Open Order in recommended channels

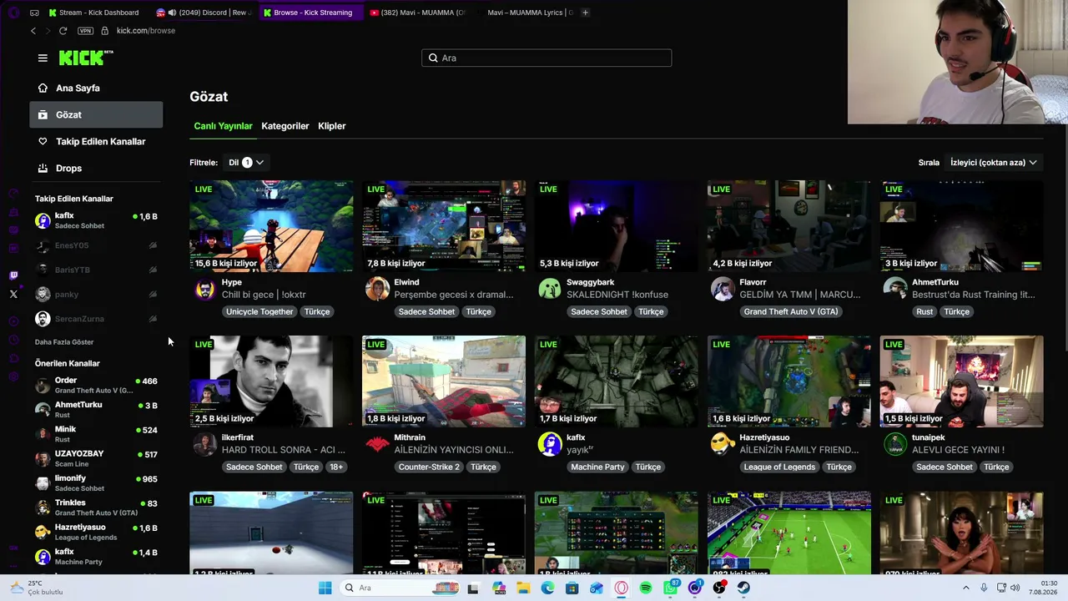click(x=96, y=385)
